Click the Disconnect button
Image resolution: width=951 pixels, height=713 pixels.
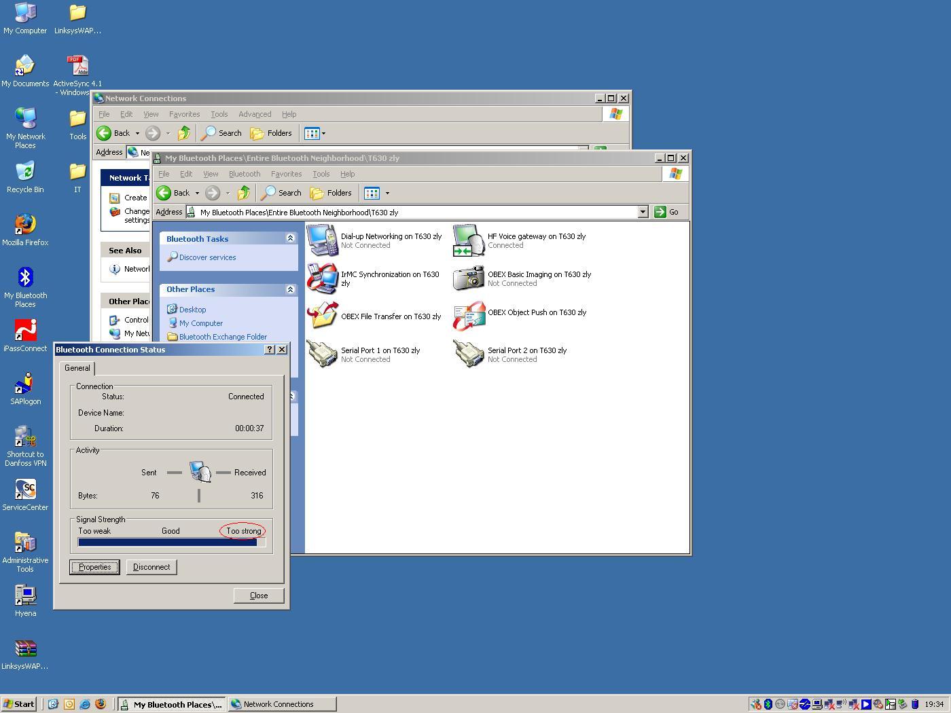tap(151, 567)
